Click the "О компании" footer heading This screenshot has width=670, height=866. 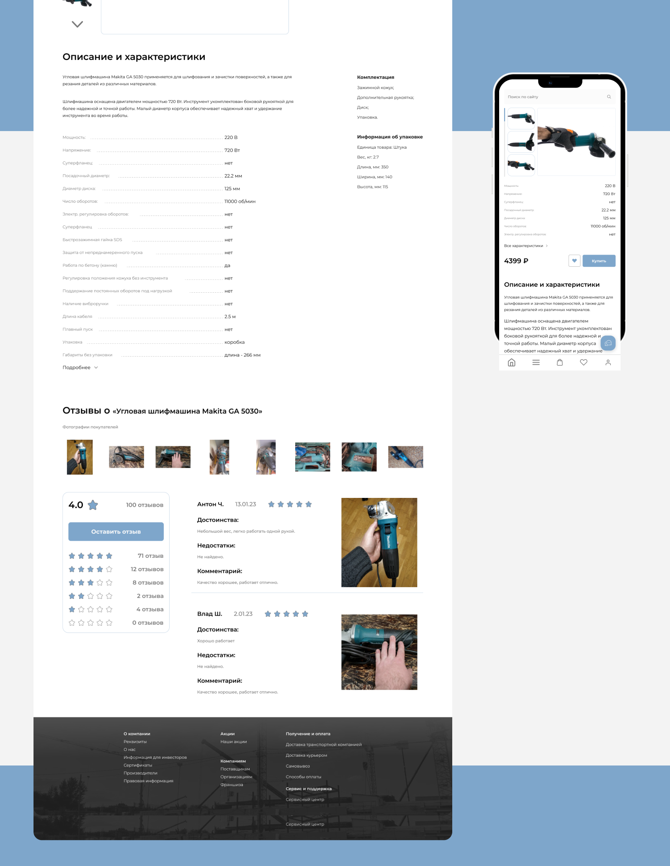pos(137,734)
